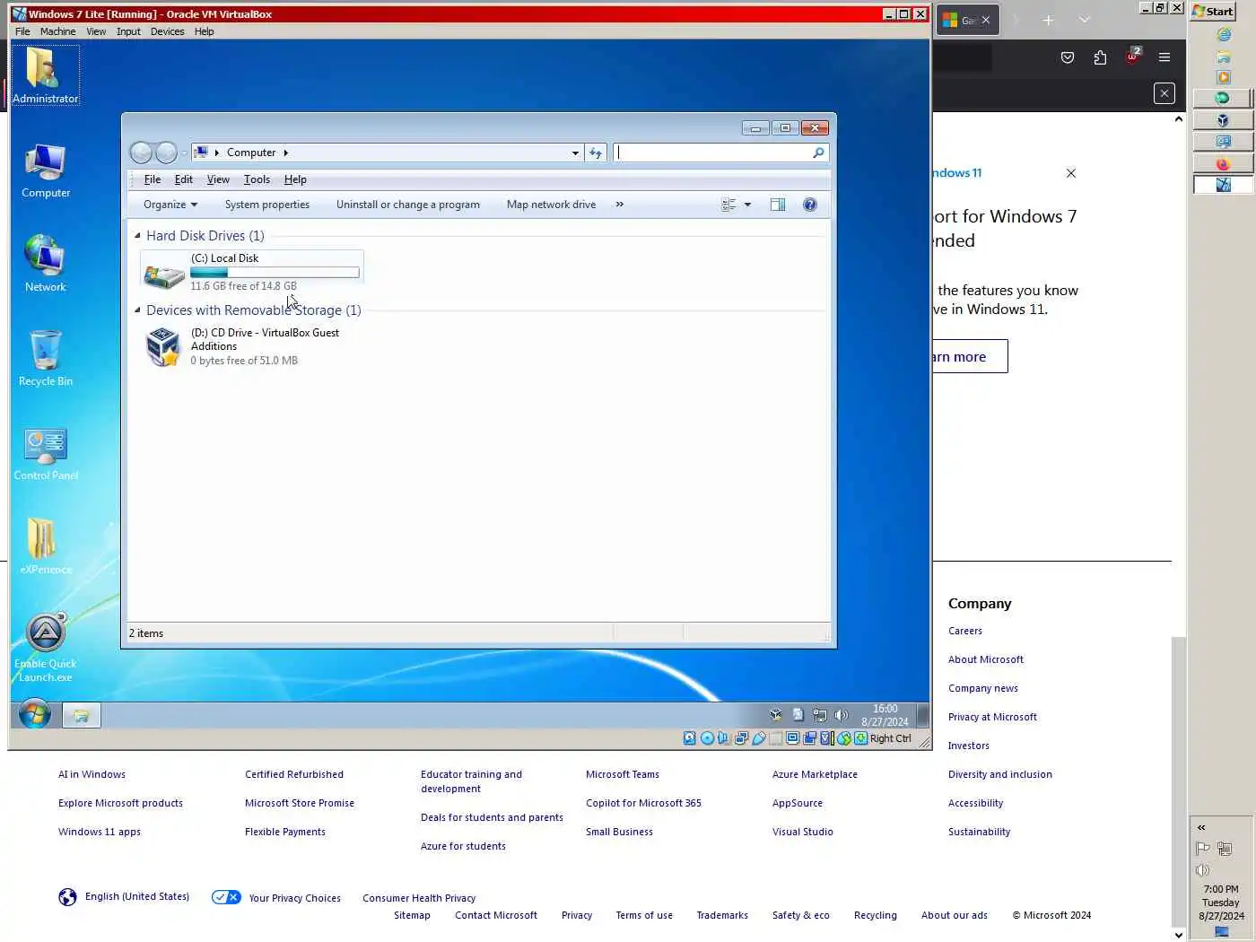
Task: Click the Windows 7 Start orb
Action: [x=35, y=715]
